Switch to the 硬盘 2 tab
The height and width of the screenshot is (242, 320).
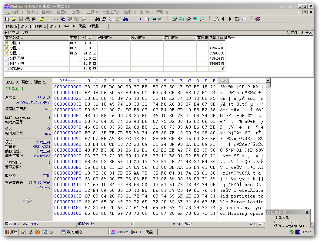[x=41, y=26]
